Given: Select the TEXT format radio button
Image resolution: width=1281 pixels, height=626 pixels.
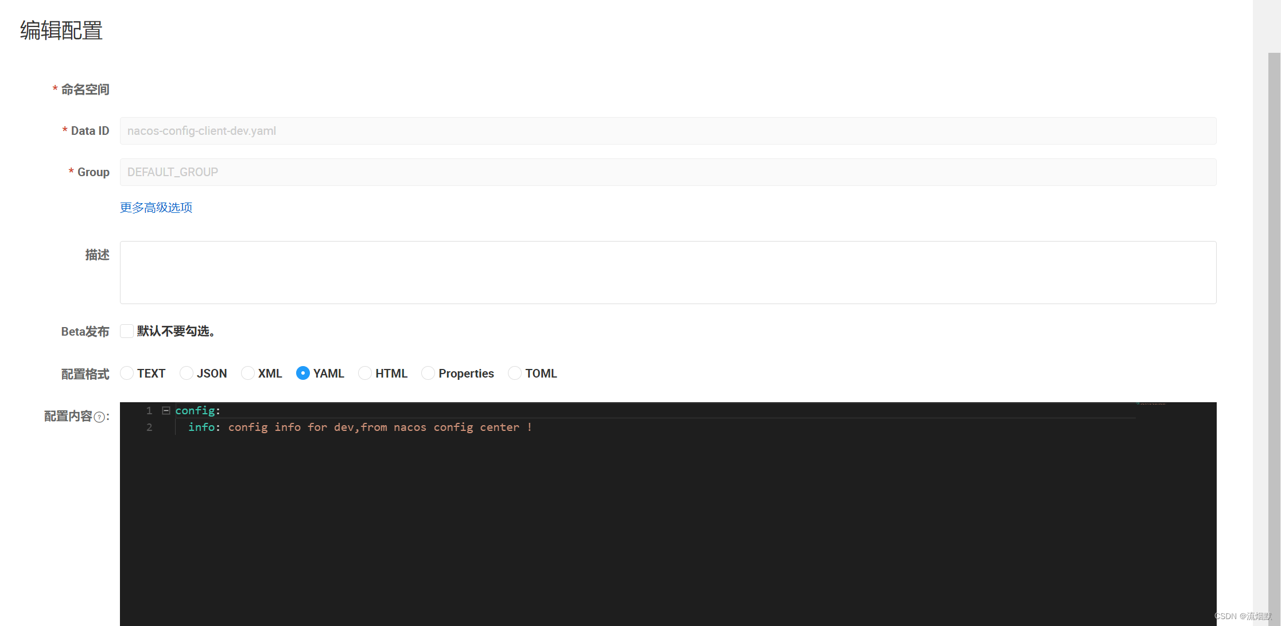Looking at the screenshot, I should [127, 373].
